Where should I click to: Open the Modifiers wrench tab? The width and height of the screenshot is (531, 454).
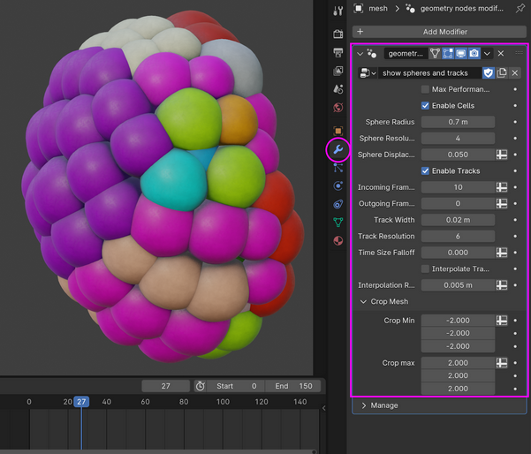(x=338, y=149)
